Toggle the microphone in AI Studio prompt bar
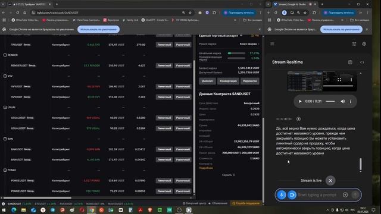The height and width of the screenshot is (214, 381). coord(282,195)
